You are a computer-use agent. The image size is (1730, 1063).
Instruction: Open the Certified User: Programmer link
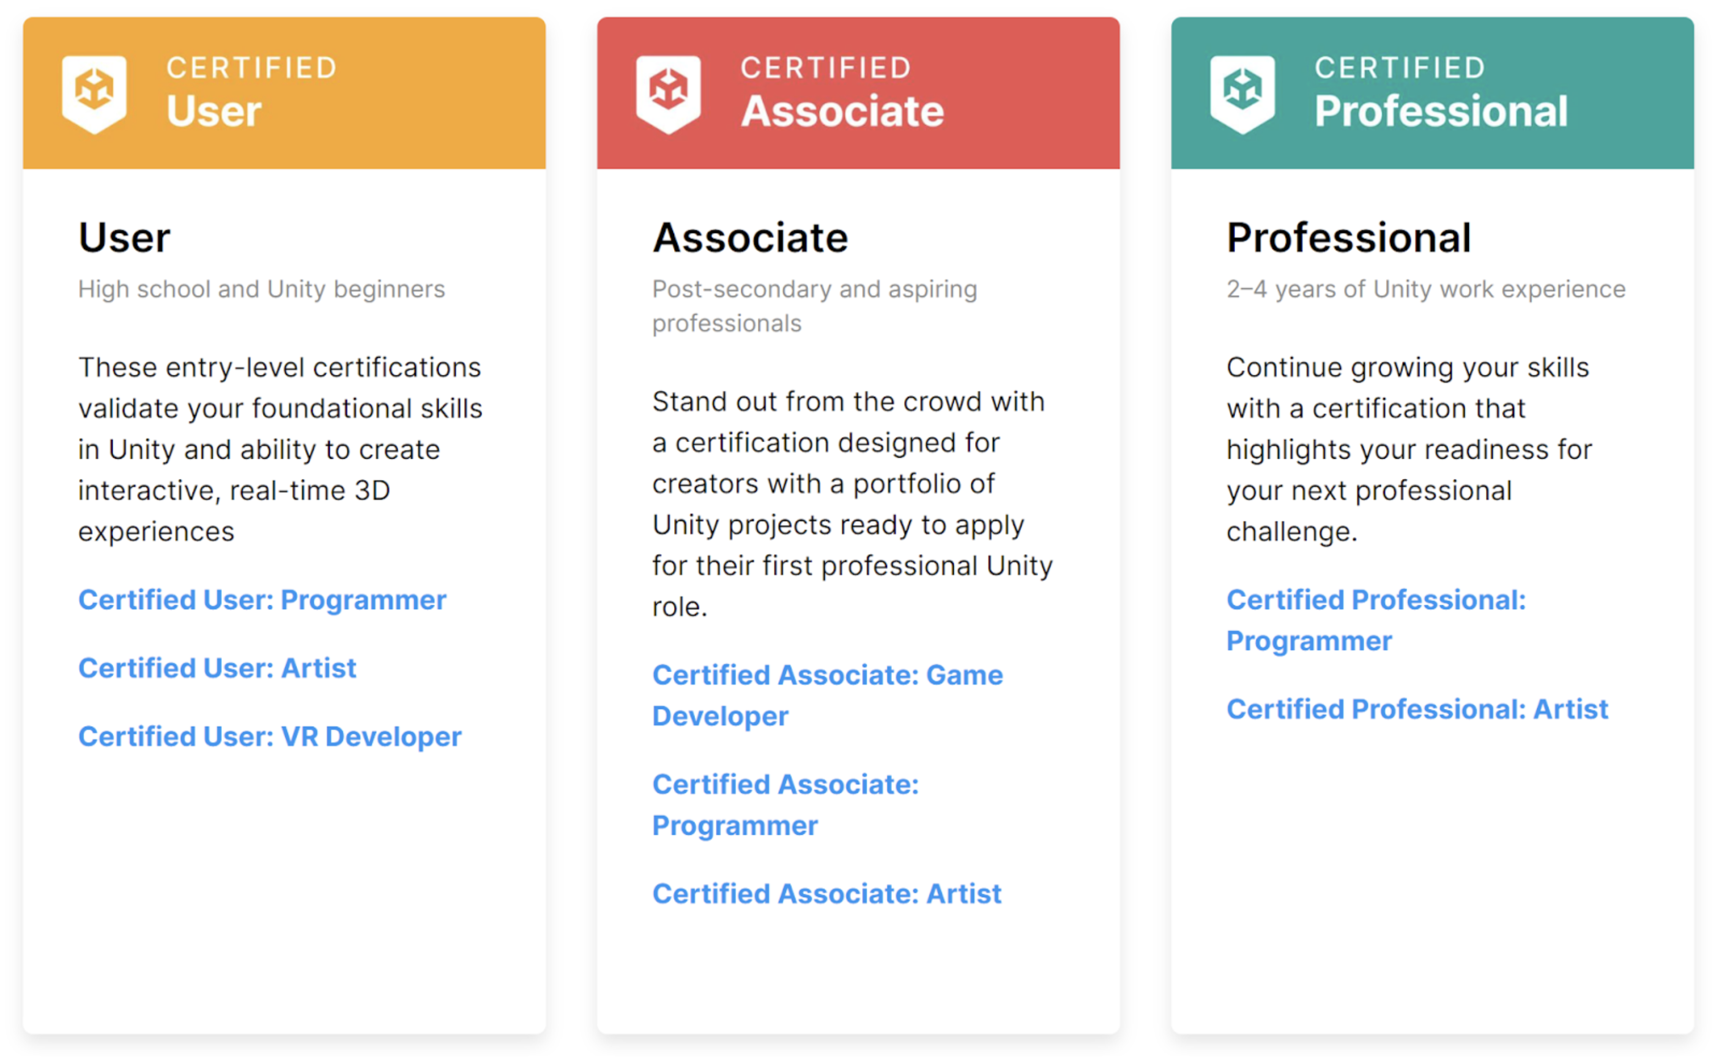(x=262, y=601)
